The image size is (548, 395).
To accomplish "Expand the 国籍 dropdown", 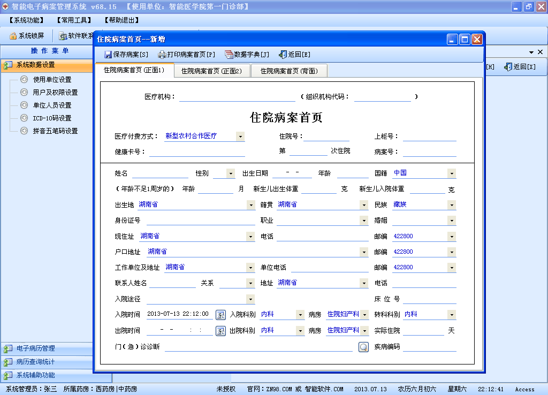I will (x=452, y=174).
